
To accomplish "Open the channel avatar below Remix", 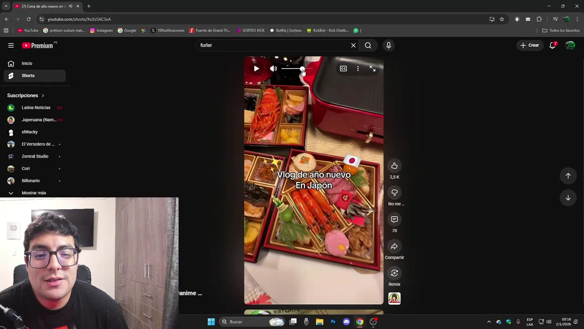I will (395, 298).
